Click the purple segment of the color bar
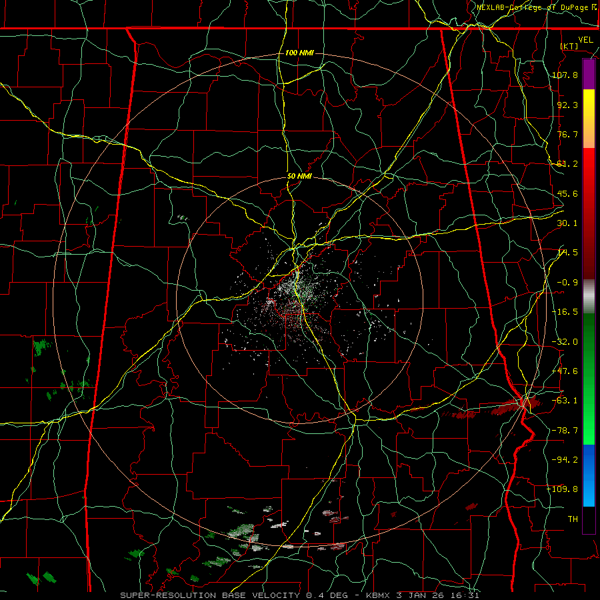The width and height of the screenshot is (600, 600). tap(589, 75)
